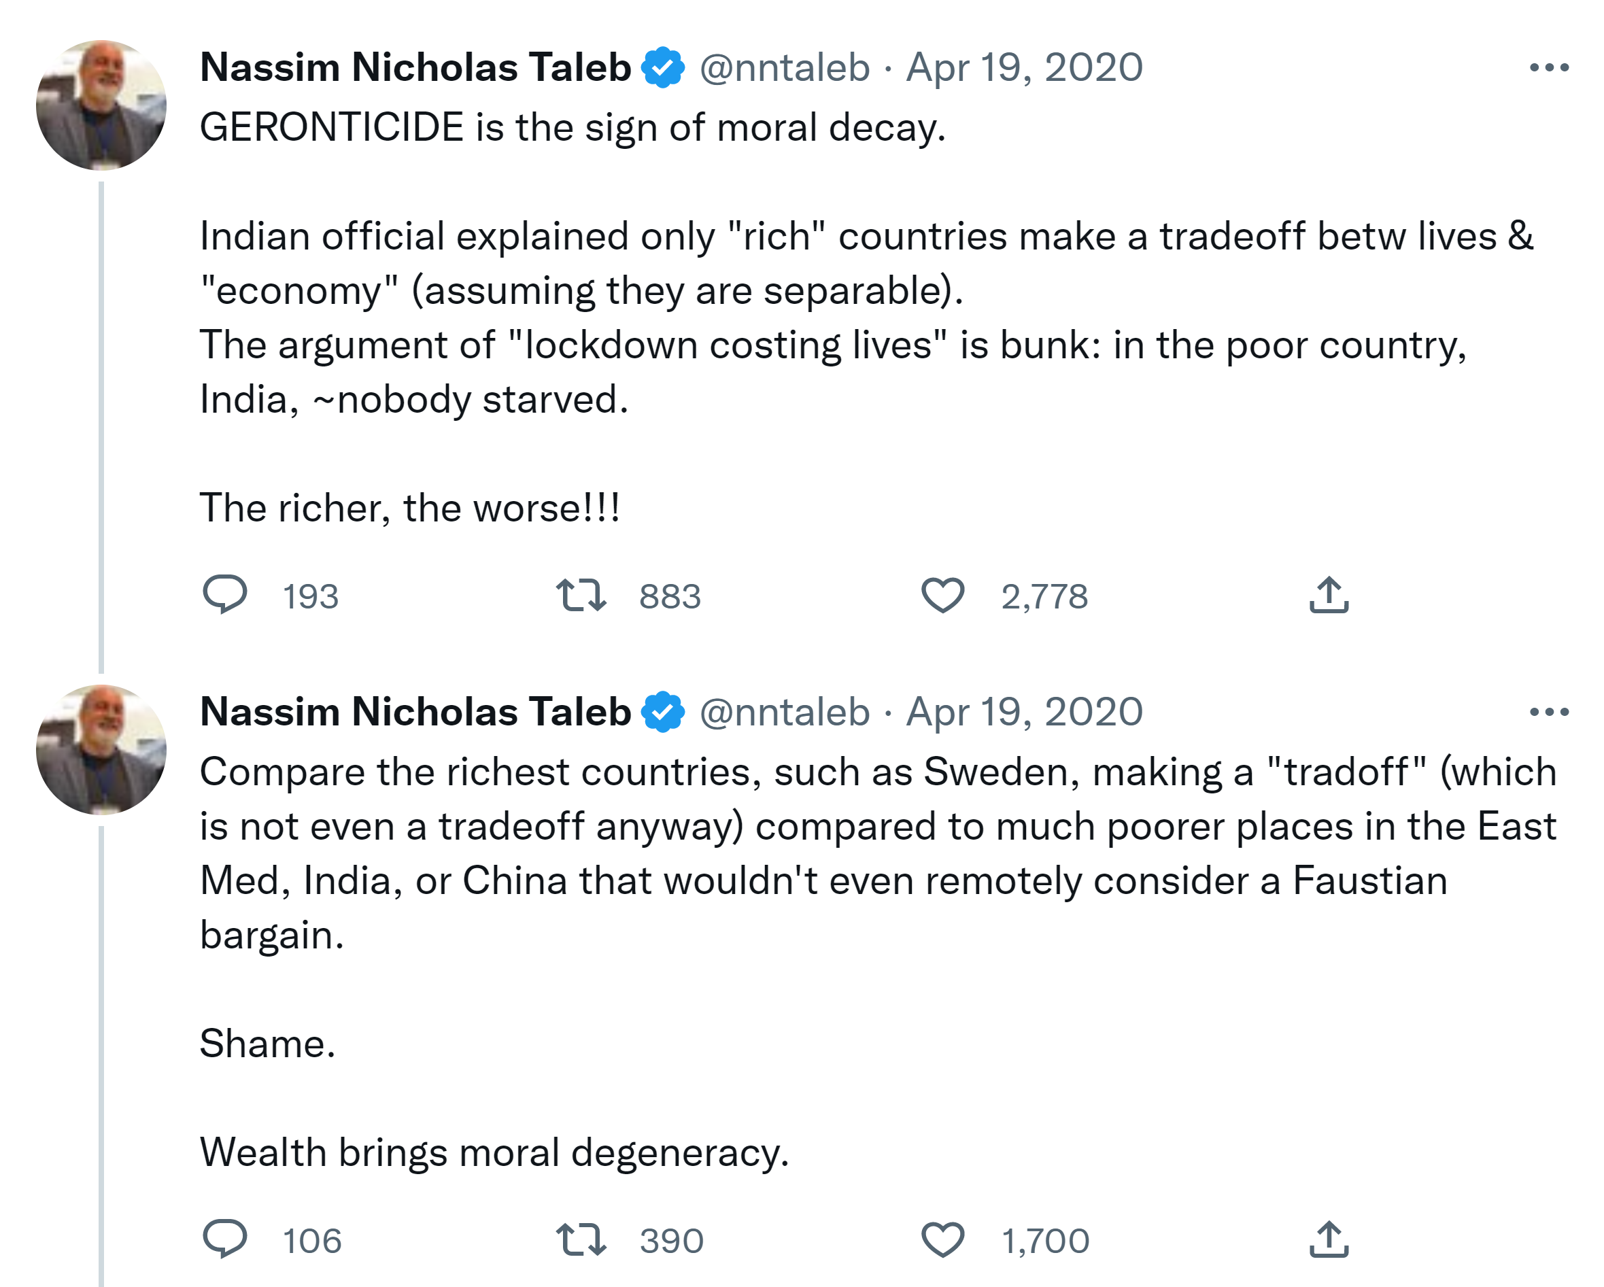The width and height of the screenshot is (1604, 1287).
Task: Reply to the Sweden tradeoff tweet
Action: point(224,1239)
